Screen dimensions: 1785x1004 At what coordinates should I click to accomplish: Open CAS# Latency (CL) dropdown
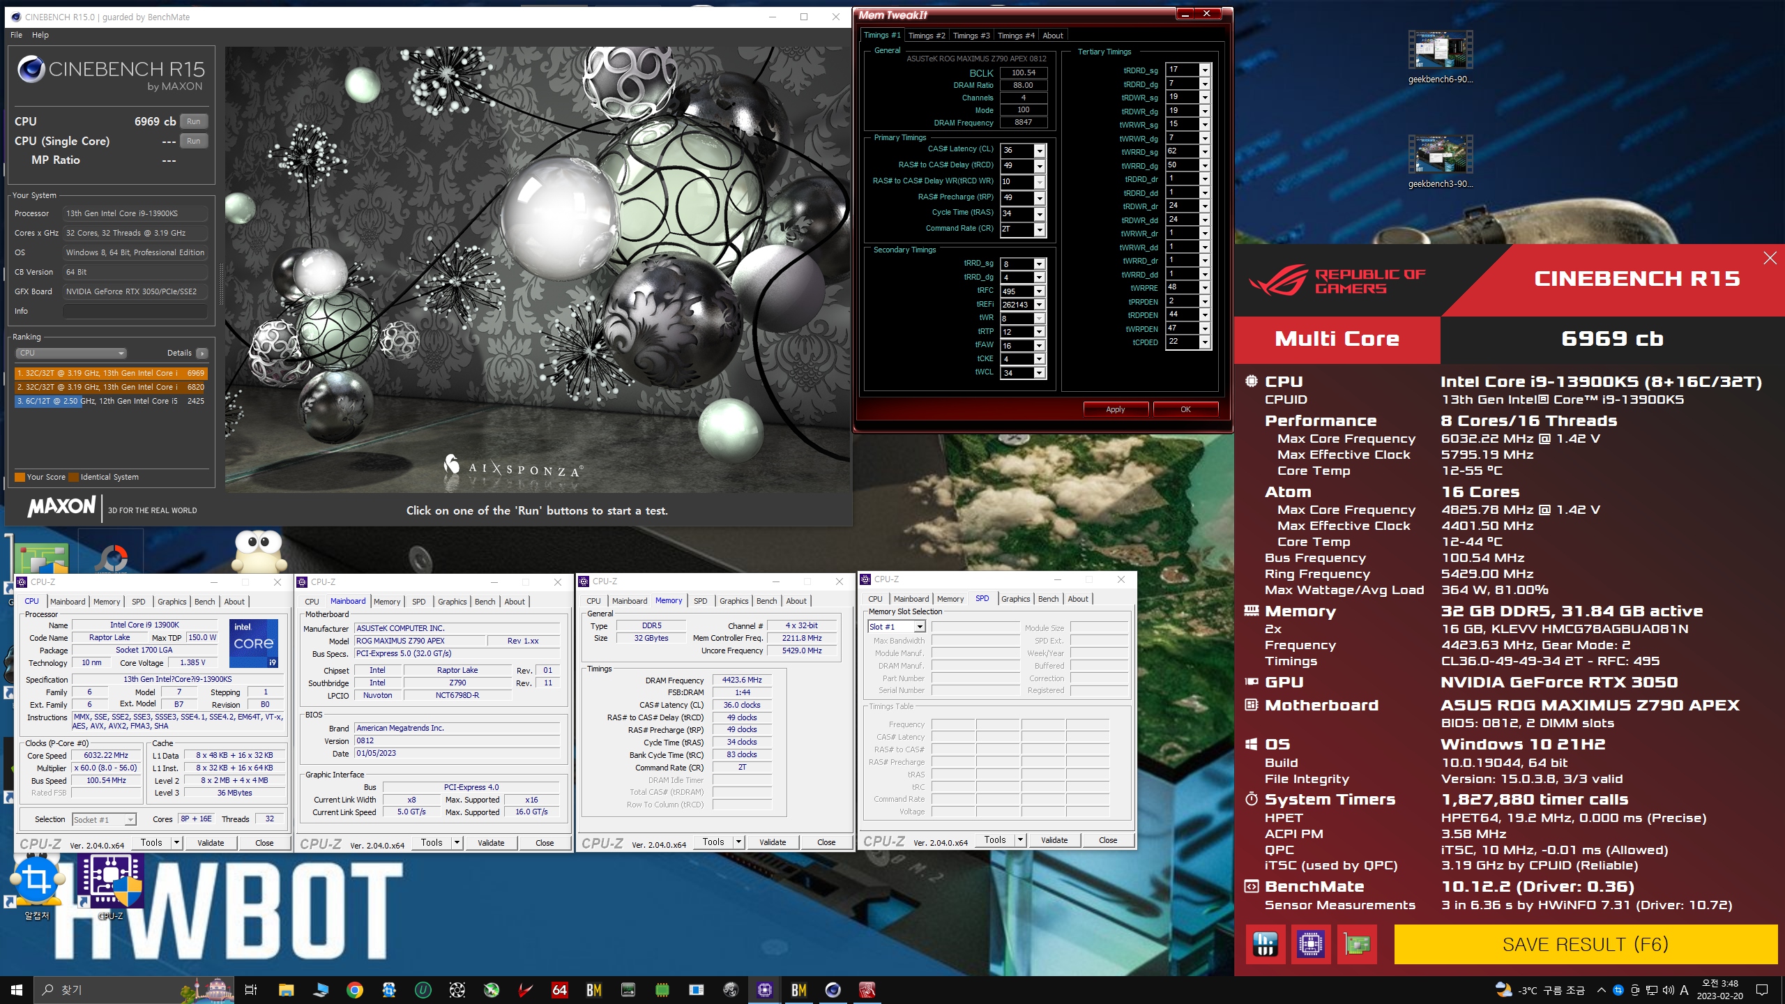tap(1040, 151)
